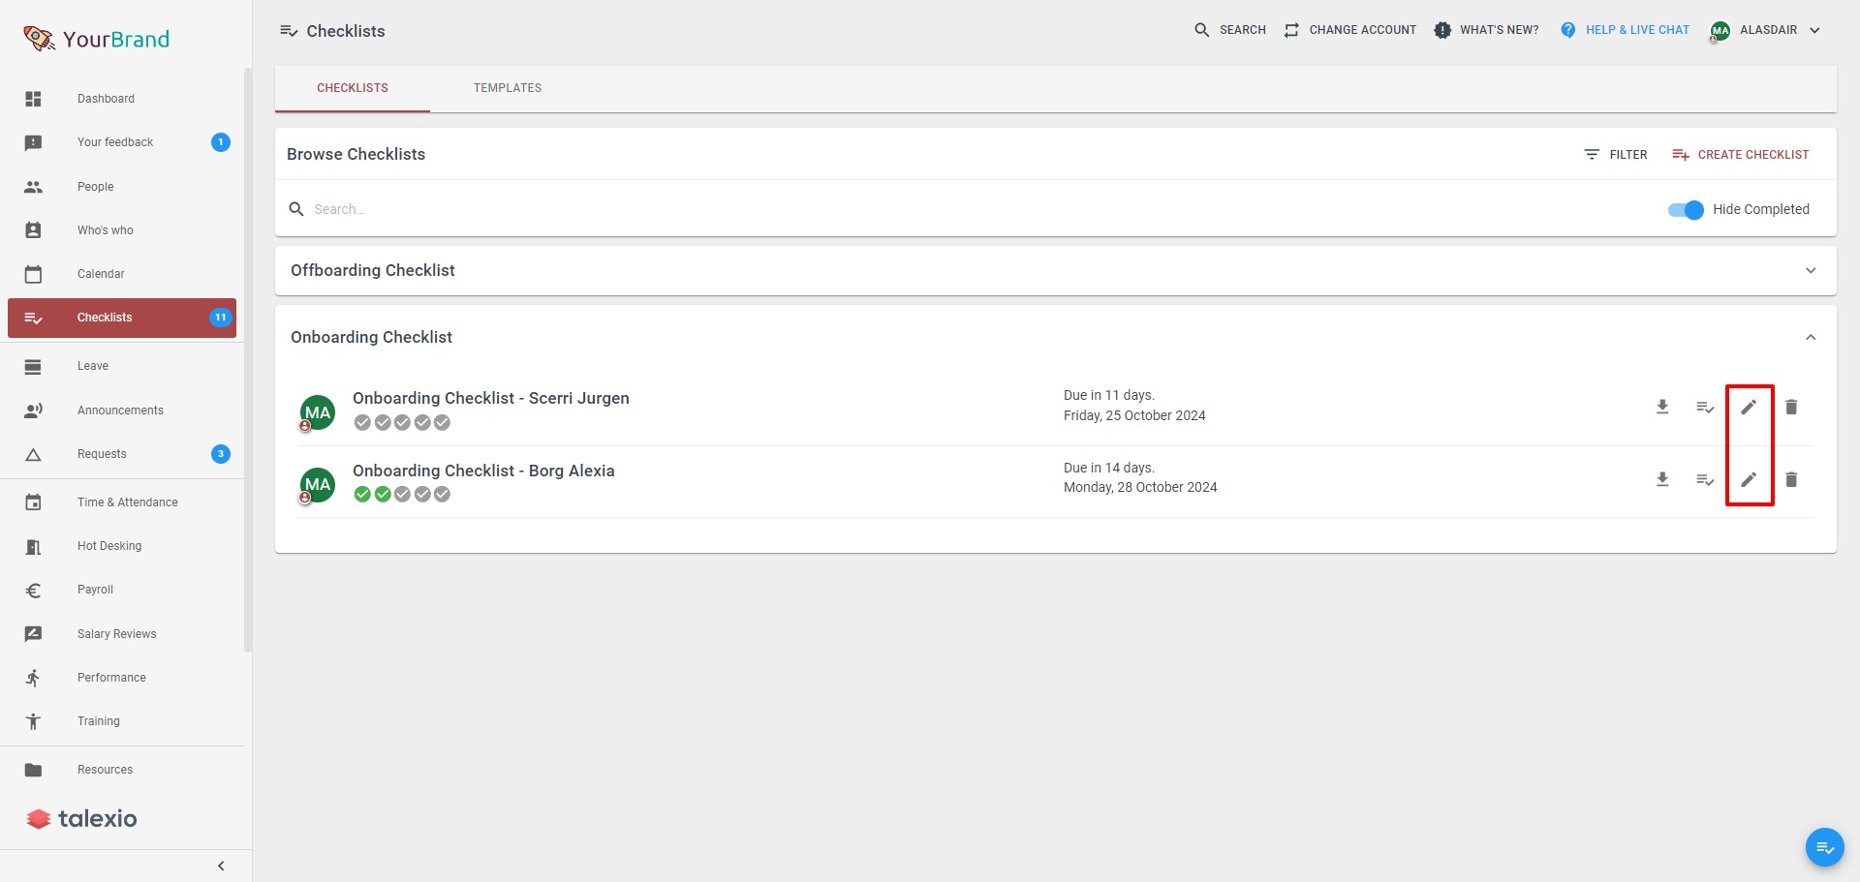Click the Checklists badge showing 11
Image resolution: width=1860 pixels, height=882 pixels.
coord(221,318)
